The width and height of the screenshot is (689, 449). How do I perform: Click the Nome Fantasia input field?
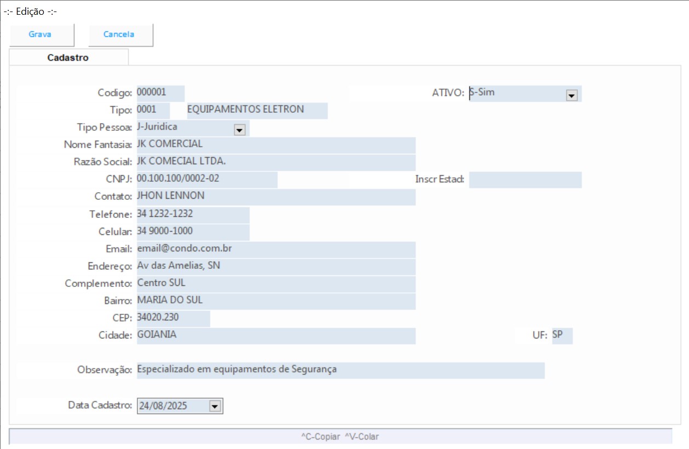pyautogui.click(x=275, y=145)
